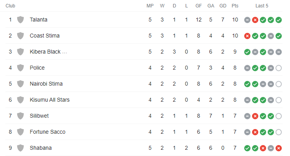Click Police's empty upcoming match circle

[x=279, y=68]
